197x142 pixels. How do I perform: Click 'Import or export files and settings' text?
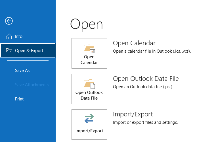point(145,122)
